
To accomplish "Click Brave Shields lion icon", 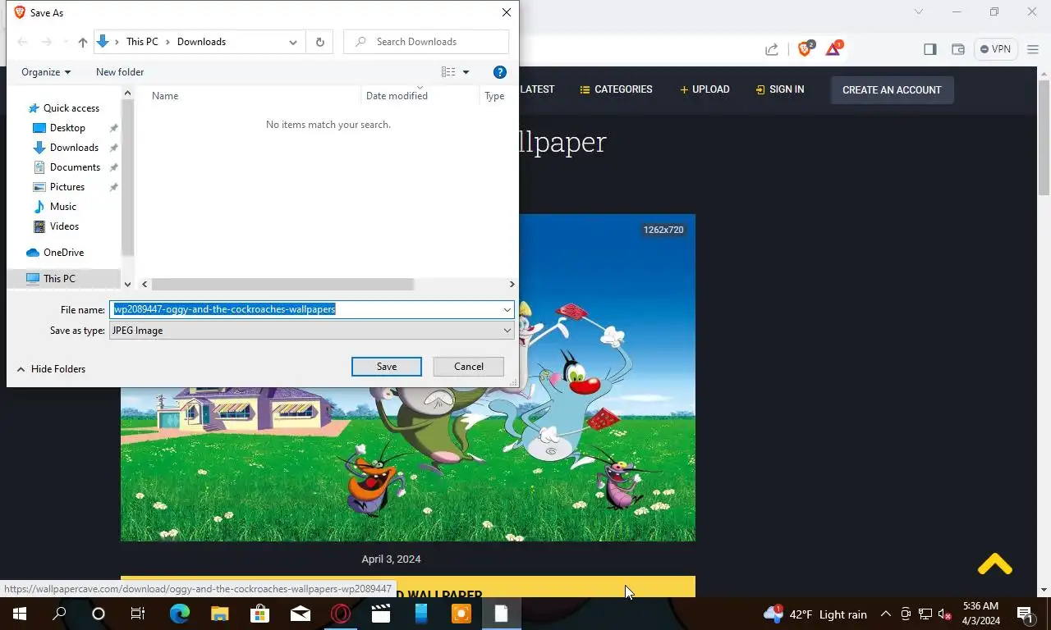I will [x=805, y=49].
